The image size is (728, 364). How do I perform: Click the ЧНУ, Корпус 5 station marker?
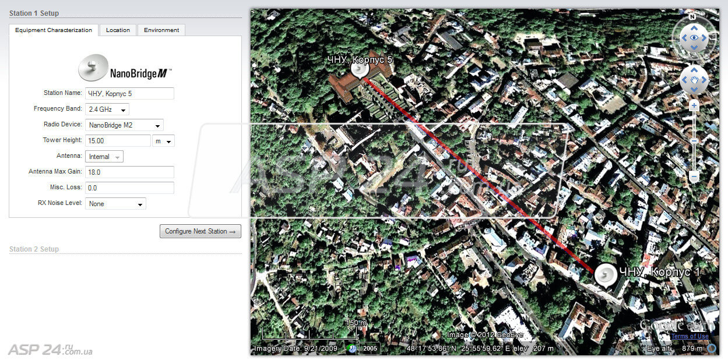[x=360, y=69]
